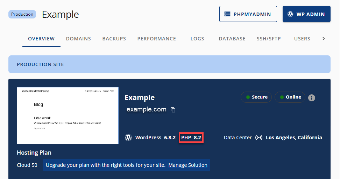The image size is (340, 179).
Task: Click the site preview thumbnail
Action: [x=68, y=116]
